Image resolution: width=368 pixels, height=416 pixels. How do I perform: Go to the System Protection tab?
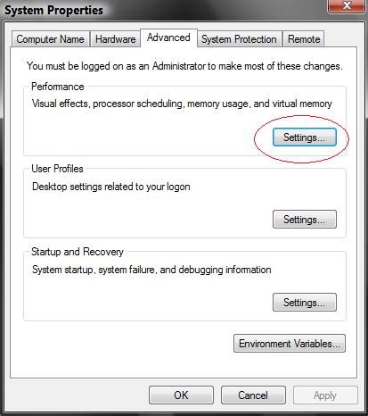(x=239, y=39)
